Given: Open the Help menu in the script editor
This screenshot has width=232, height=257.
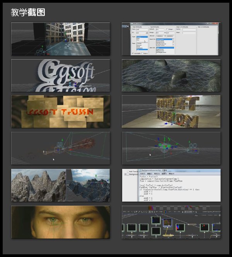Looking at the screenshot, I should pos(172,174).
